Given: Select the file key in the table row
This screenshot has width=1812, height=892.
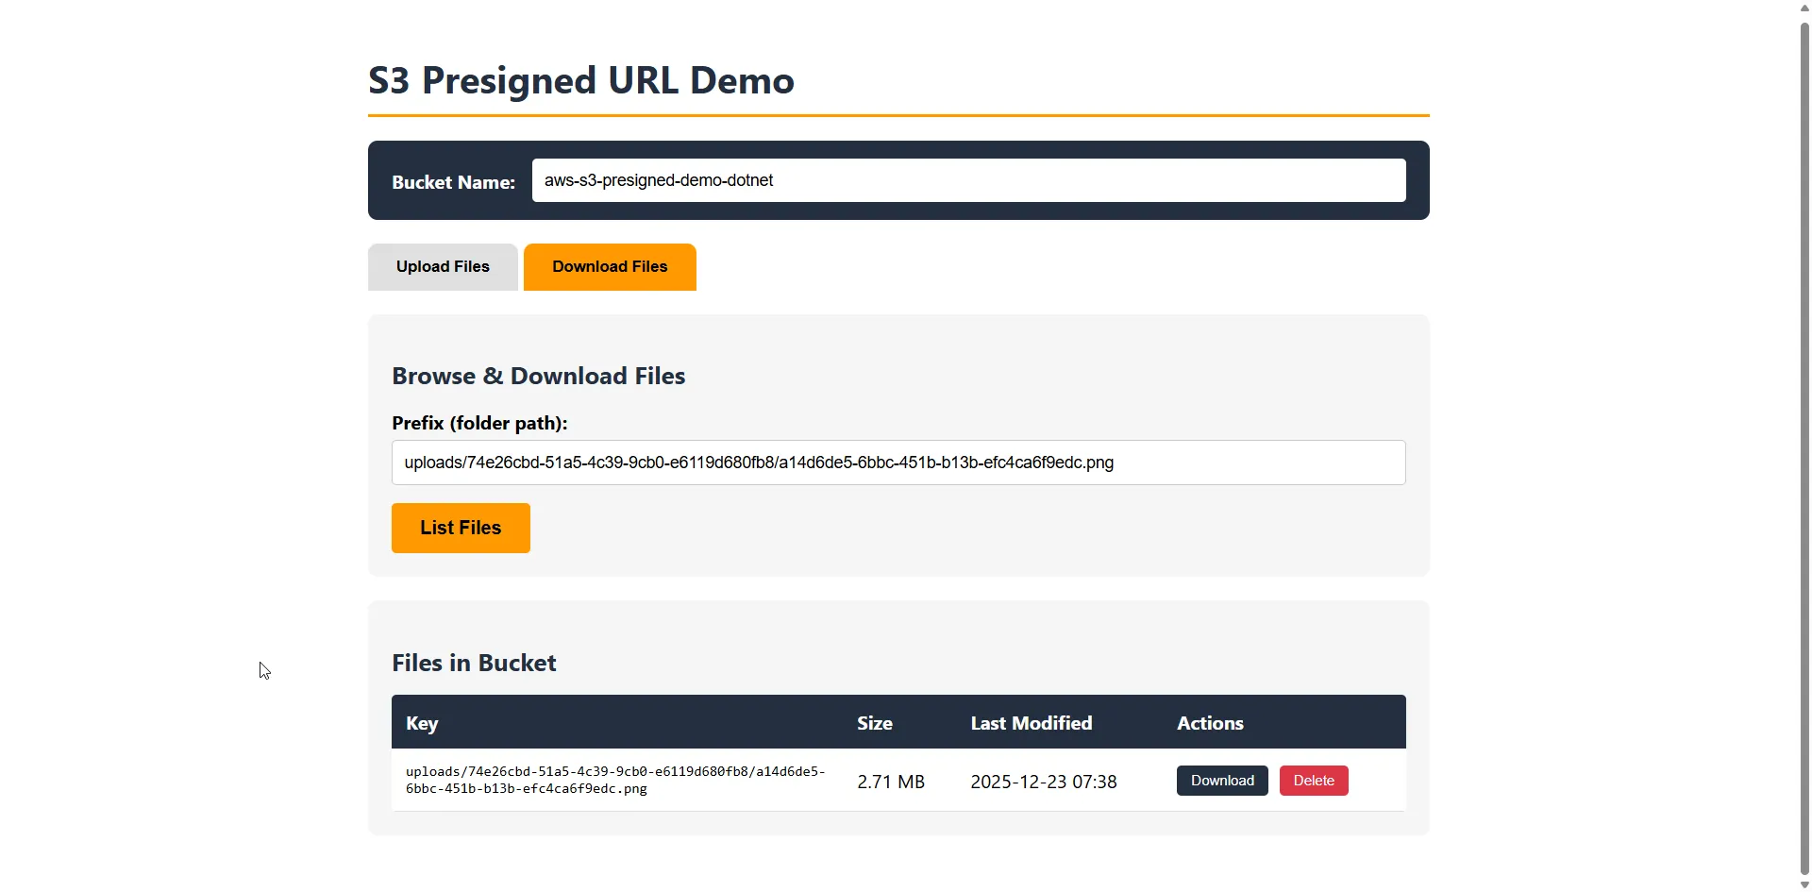Looking at the screenshot, I should (615, 779).
